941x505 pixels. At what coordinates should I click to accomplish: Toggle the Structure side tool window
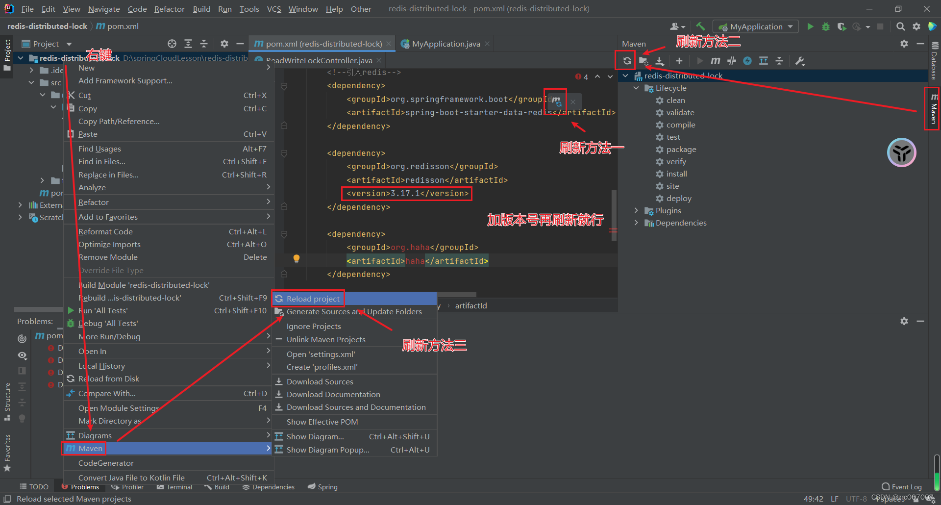pyautogui.click(x=7, y=402)
